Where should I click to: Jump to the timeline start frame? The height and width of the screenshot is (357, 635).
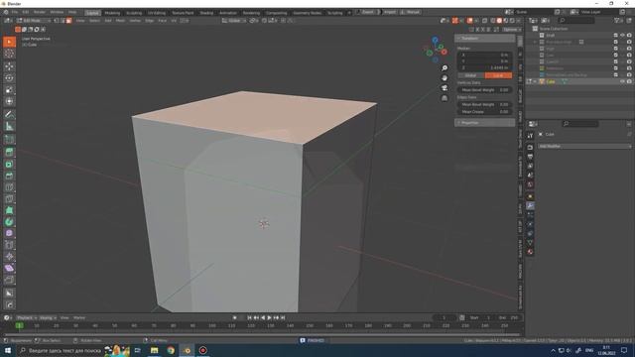point(249,317)
